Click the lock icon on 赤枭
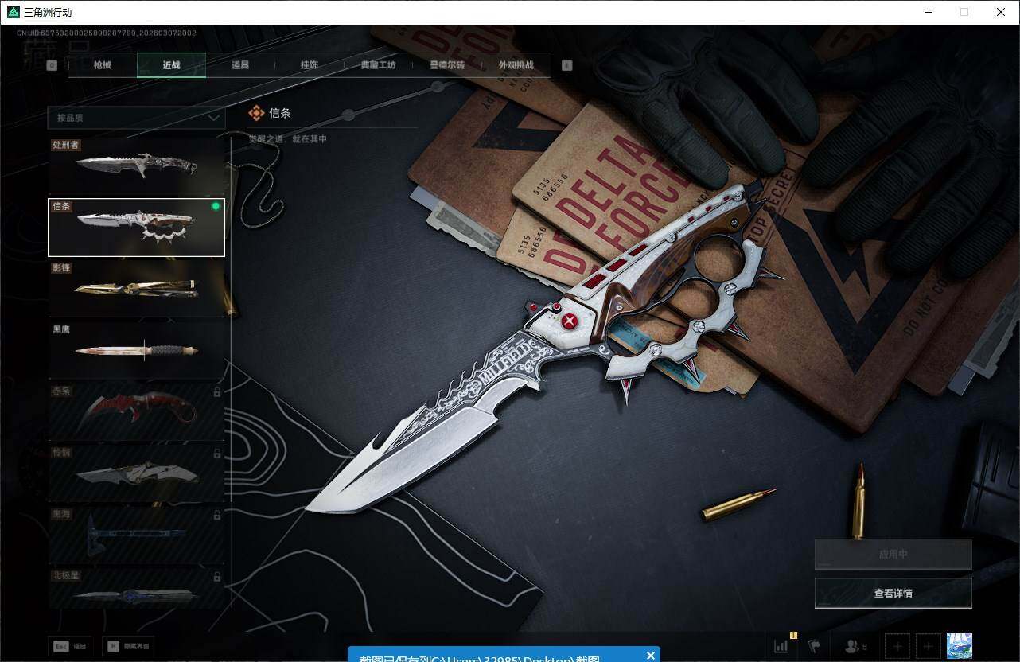Image resolution: width=1020 pixels, height=662 pixels. tap(216, 392)
